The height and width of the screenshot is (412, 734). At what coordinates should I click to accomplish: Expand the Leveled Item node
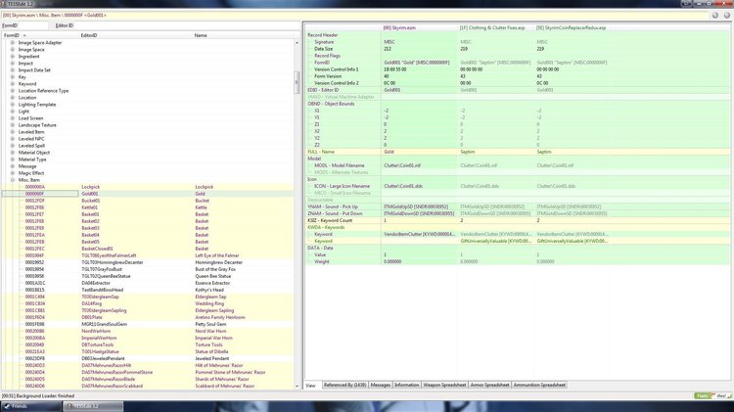click(x=13, y=132)
